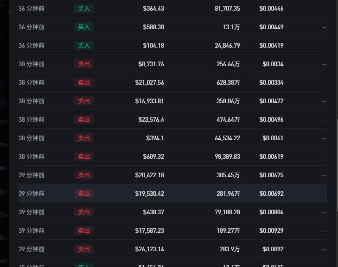The height and width of the screenshot is (267, 338).
Task: Select the amount $17,587.23
Action: 150,230
